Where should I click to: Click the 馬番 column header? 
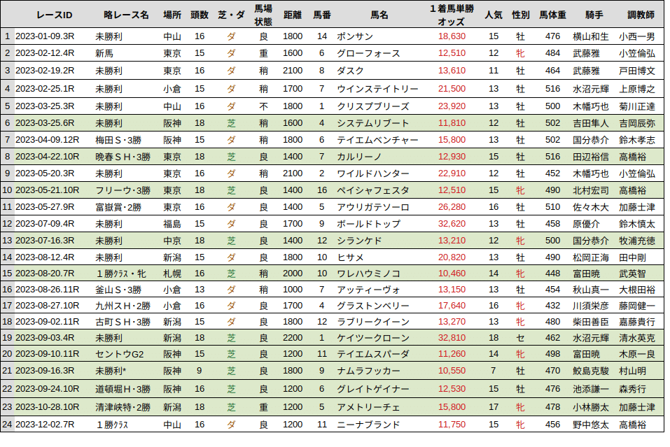point(322,15)
